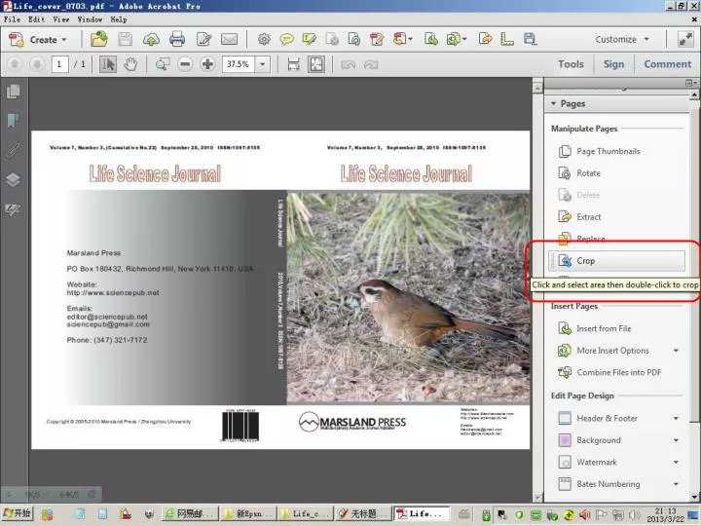The image size is (701, 526).
Task: Click the Extract pages tool
Action: tap(580, 217)
